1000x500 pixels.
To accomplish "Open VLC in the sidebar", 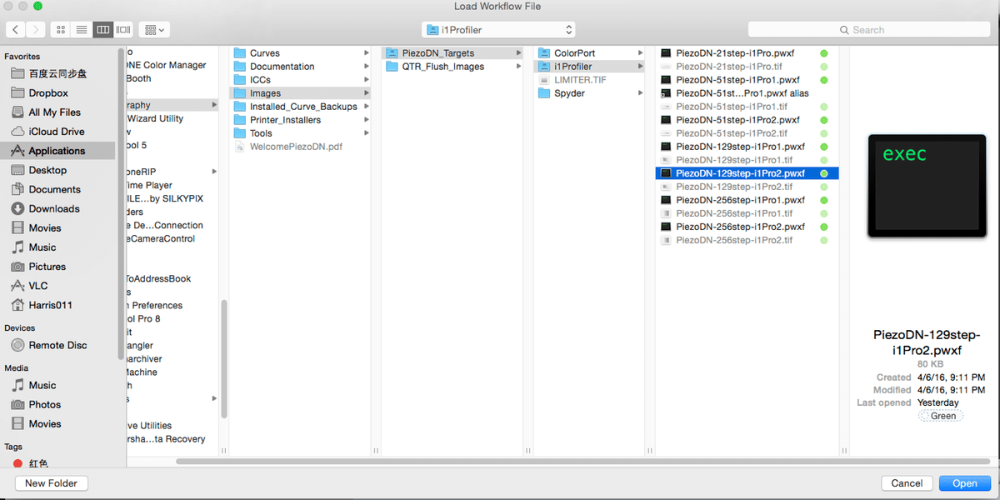I will tap(38, 286).
